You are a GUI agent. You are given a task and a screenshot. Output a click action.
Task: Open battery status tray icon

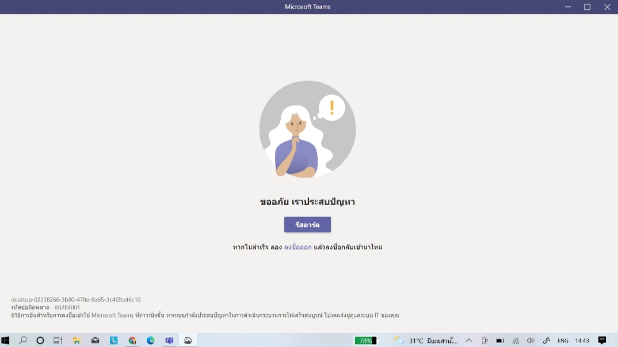click(500, 341)
